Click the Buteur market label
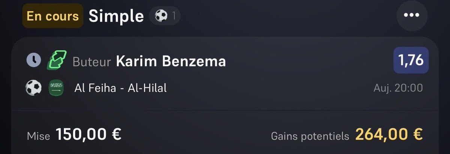This screenshot has width=450, height=154. click(92, 62)
